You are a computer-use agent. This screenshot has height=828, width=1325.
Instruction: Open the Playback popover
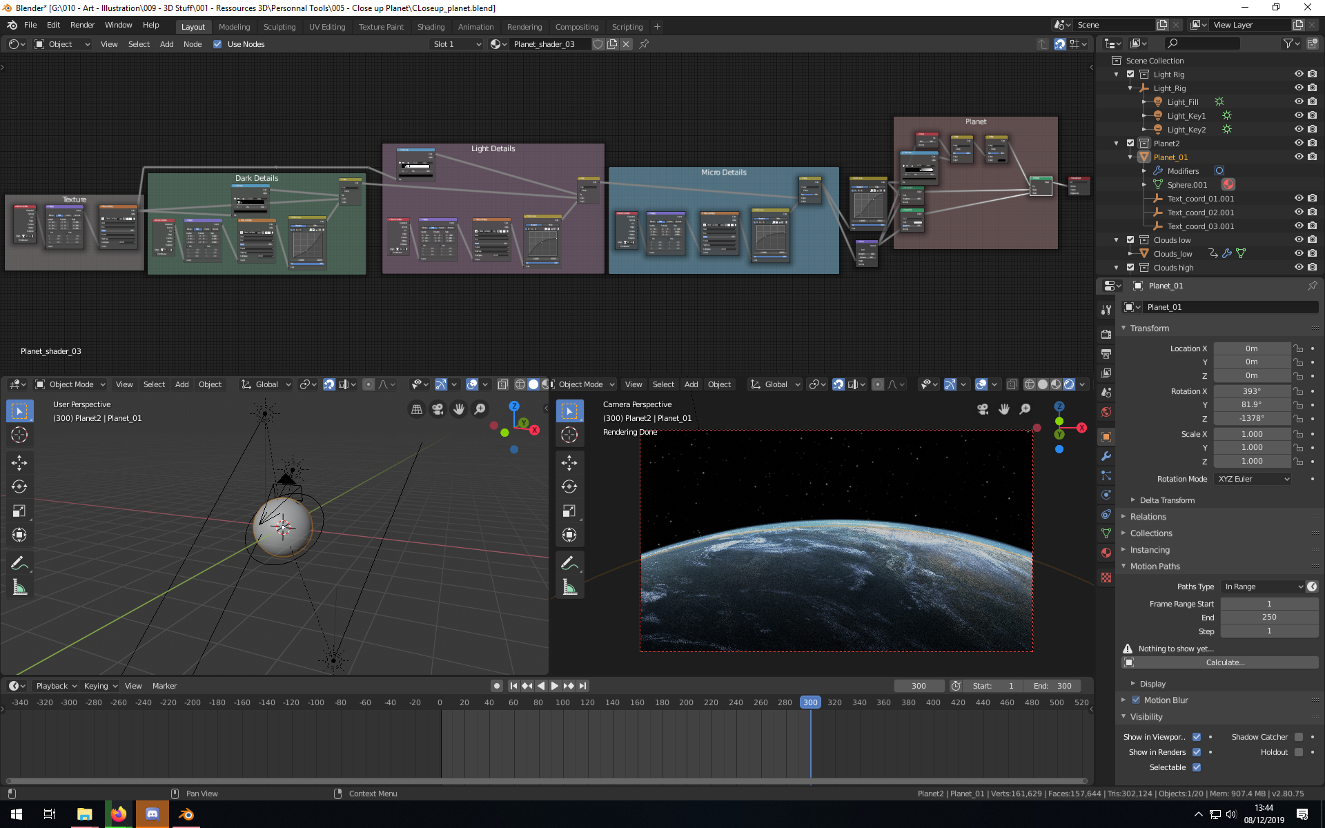(56, 686)
